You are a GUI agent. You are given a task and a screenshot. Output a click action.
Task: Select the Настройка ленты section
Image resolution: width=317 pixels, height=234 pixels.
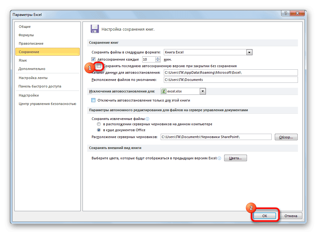point(33,77)
